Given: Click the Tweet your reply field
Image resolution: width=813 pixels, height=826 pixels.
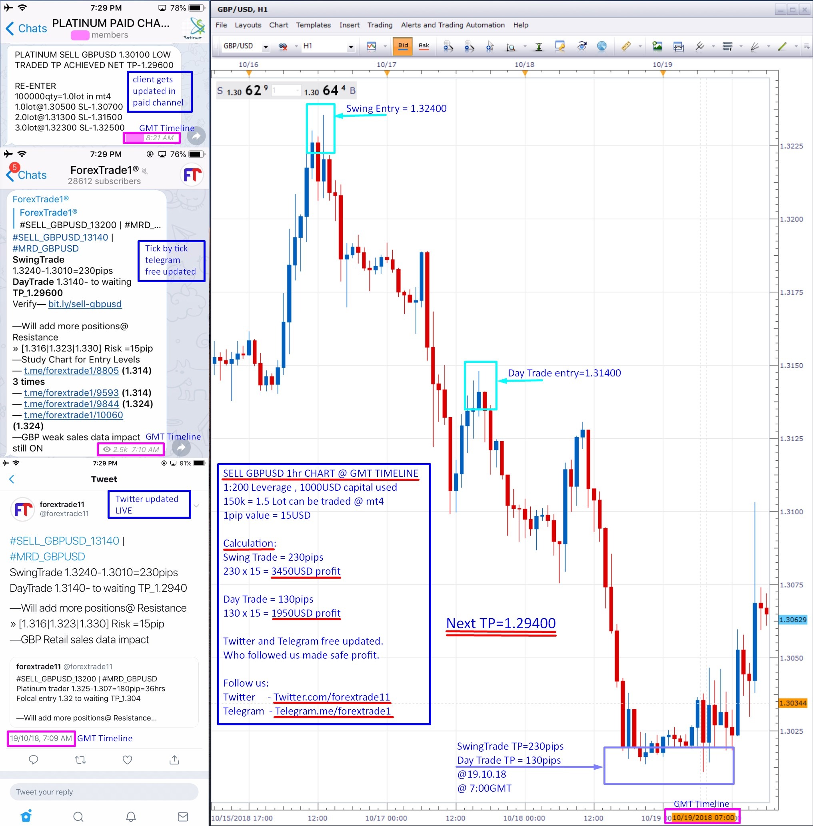Looking at the screenshot, I should (104, 792).
